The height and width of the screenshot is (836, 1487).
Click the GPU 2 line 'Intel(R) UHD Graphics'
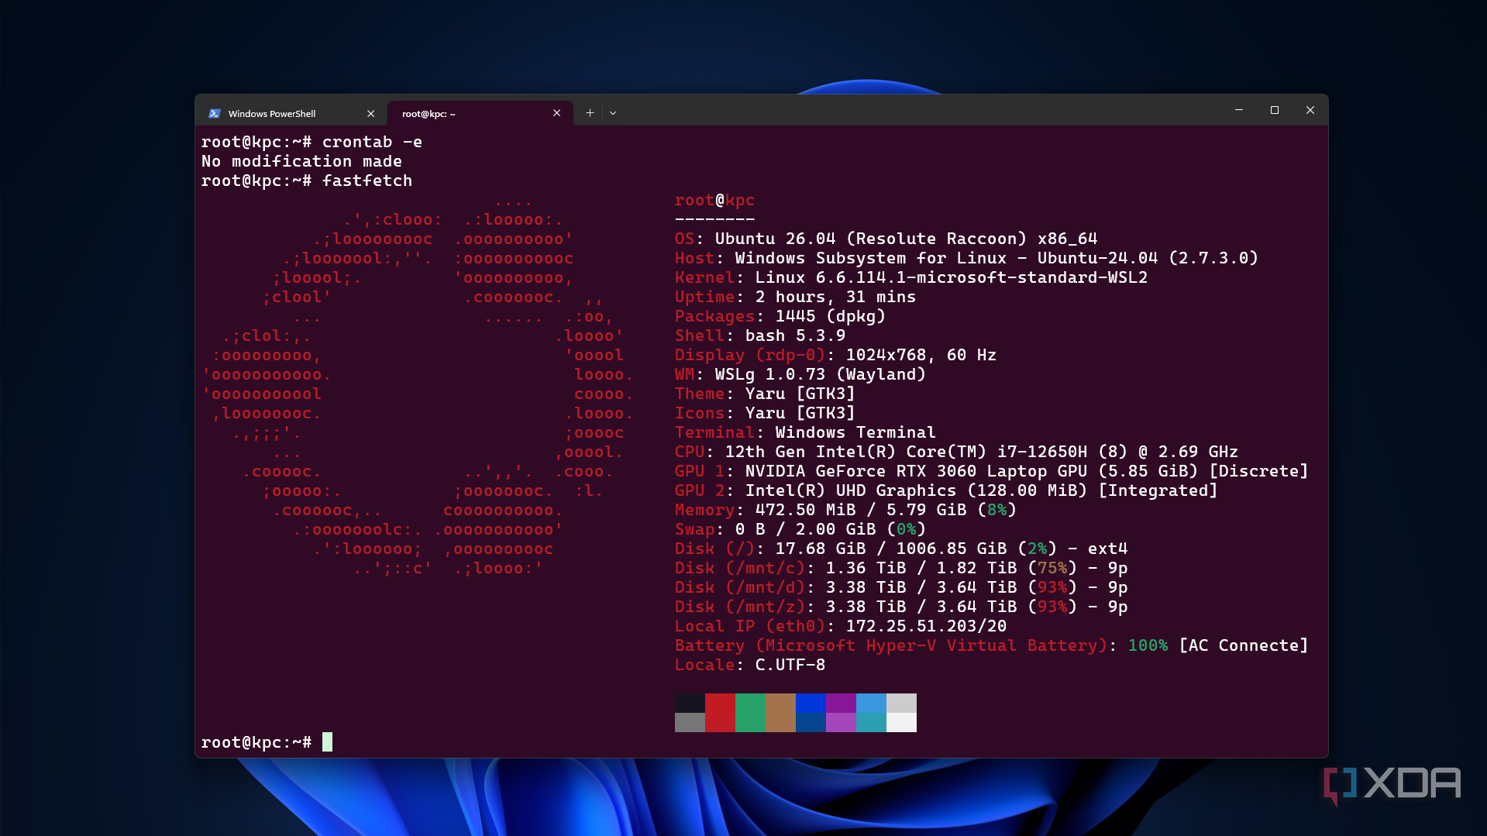coord(946,490)
